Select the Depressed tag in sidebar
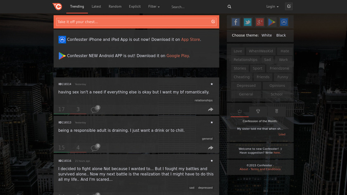The width and height of the screenshot is (347, 195). point(246,86)
